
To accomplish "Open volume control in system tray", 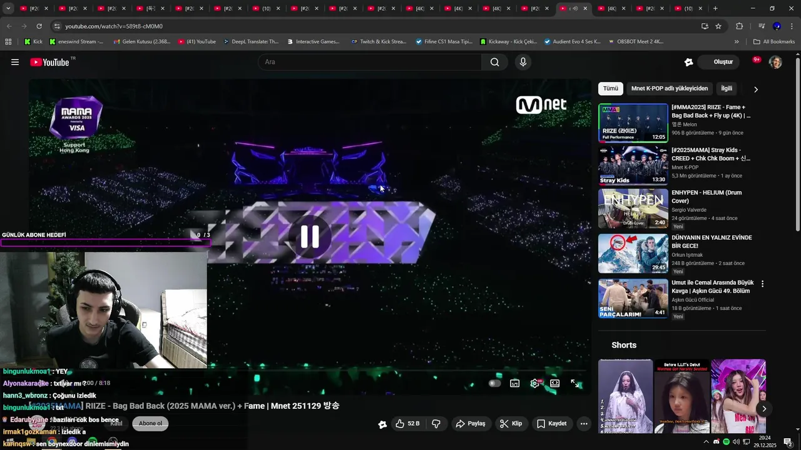I will (x=736, y=442).
